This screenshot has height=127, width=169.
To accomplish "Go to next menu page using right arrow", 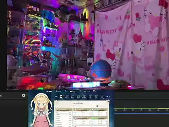I will tap(107, 97).
